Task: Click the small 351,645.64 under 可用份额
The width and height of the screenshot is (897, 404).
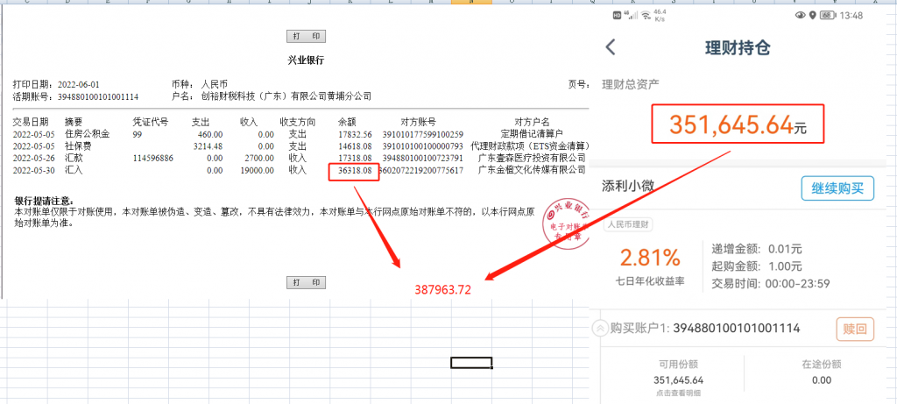Action: [x=678, y=380]
